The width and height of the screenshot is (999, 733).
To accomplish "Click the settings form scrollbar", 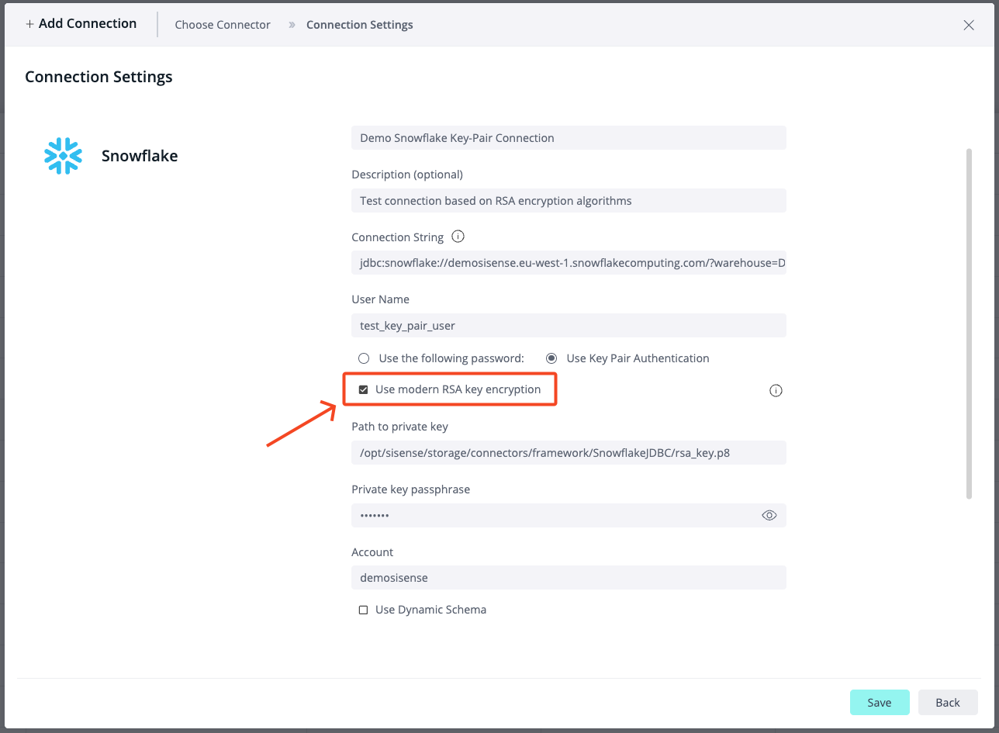I will (968, 324).
